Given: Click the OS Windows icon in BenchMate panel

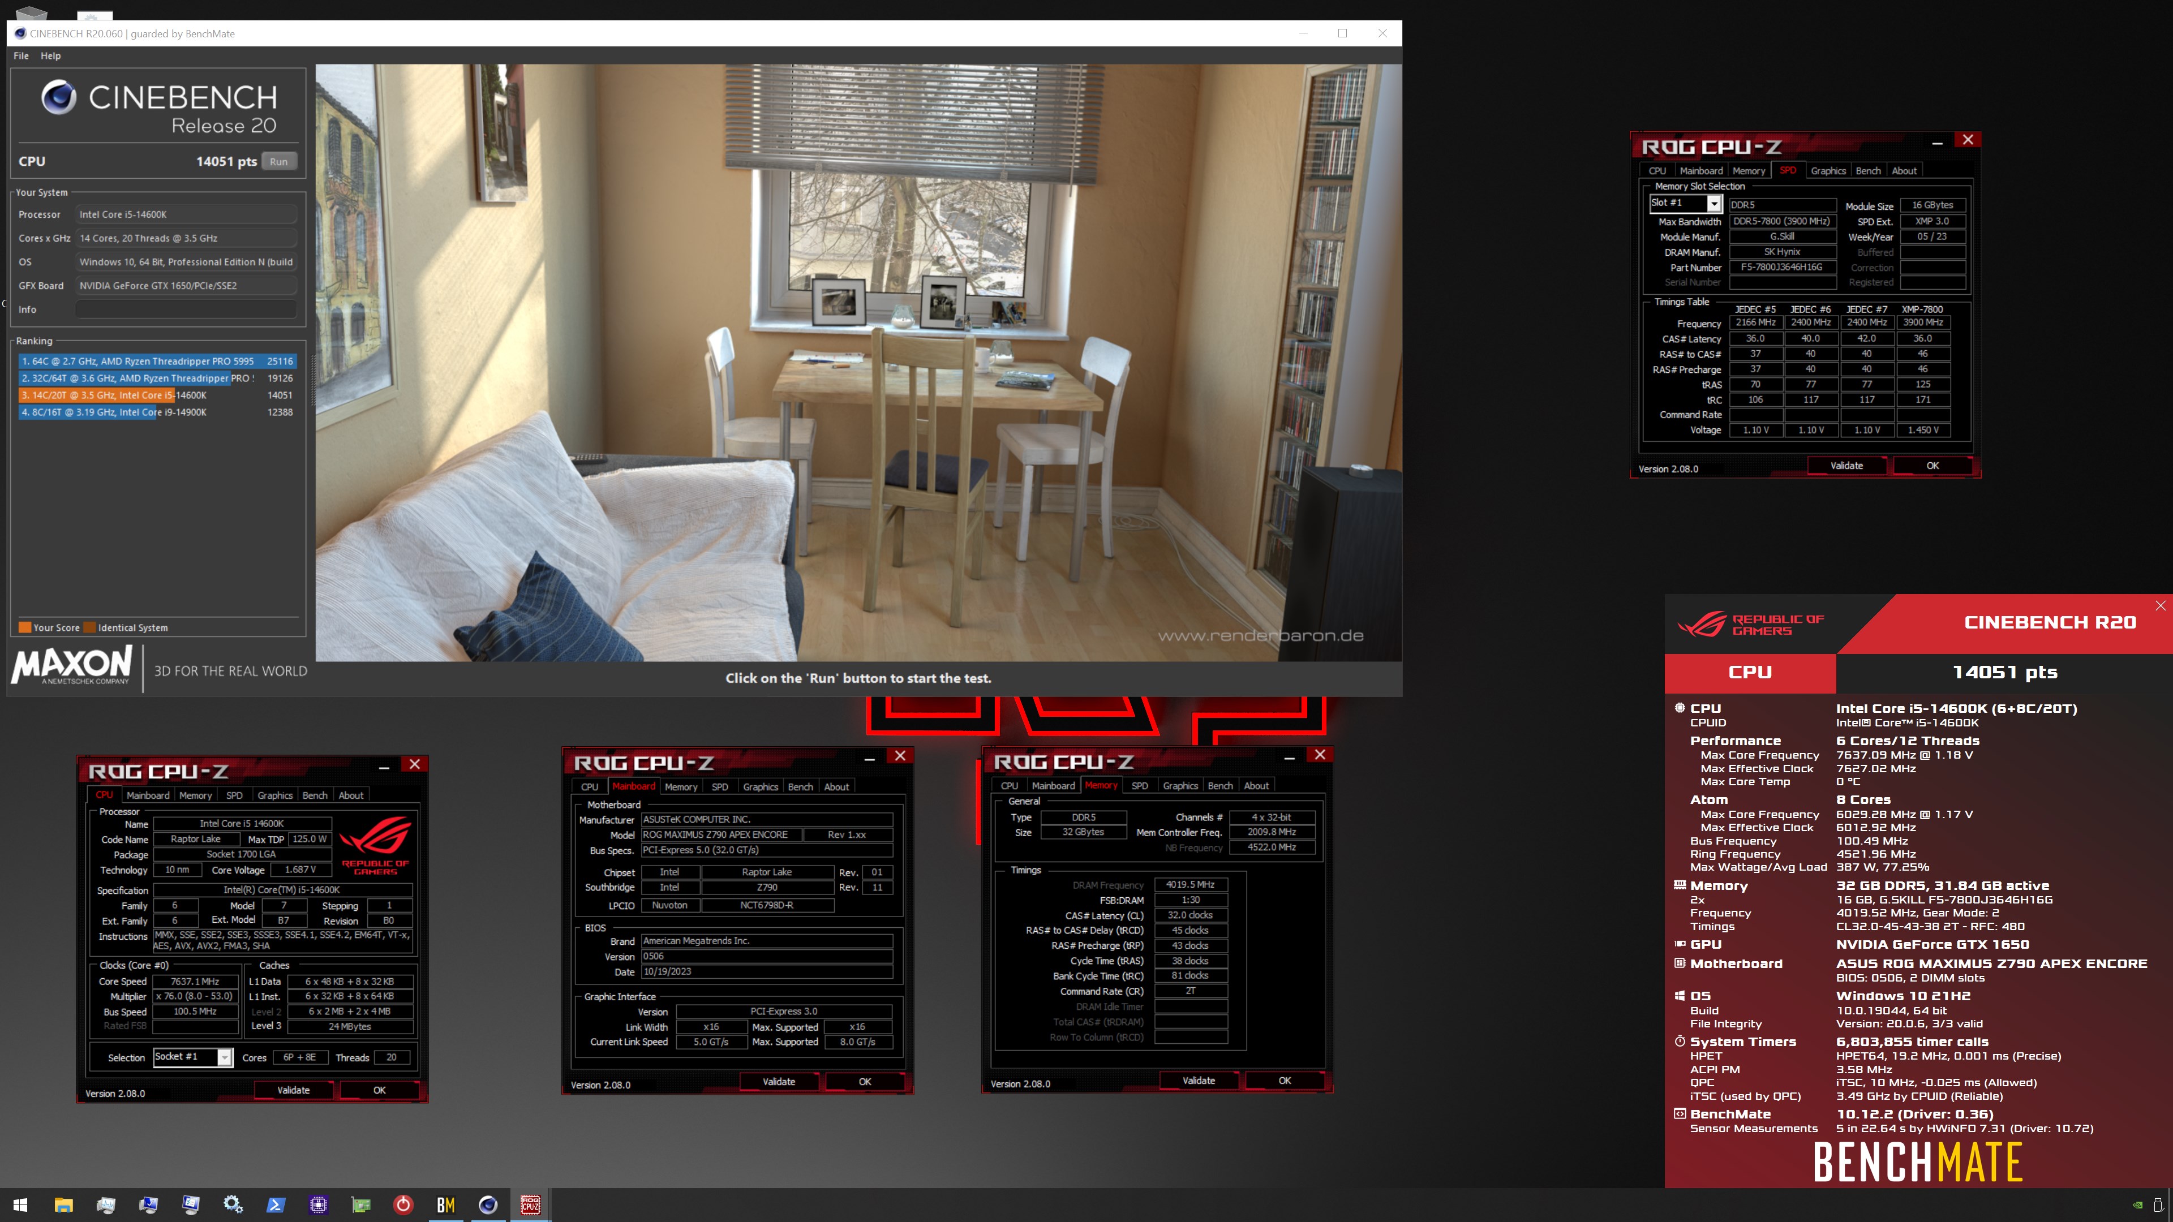Looking at the screenshot, I should click(x=1680, y=995).
